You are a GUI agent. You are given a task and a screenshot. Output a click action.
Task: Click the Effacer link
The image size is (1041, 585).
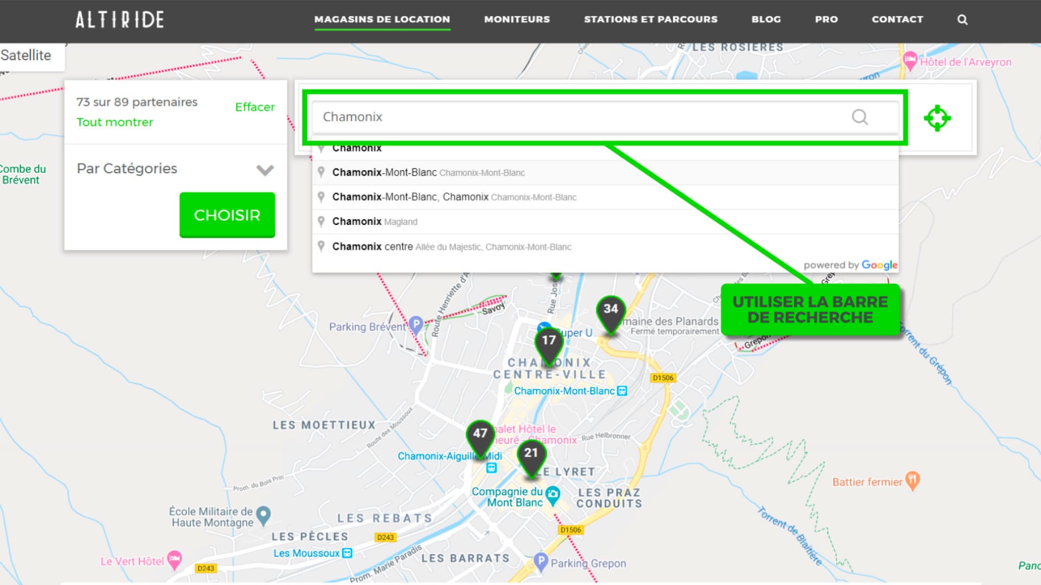255,107
